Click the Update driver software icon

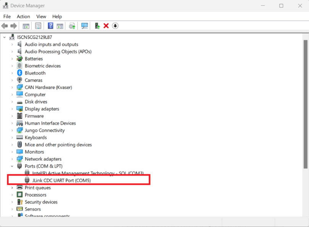(x=97, y=26)
